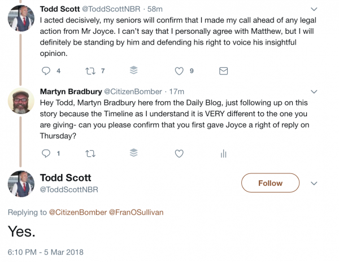View analytics for Martyn Bradbury's tweet
The image size is (339, 262).
223,153
